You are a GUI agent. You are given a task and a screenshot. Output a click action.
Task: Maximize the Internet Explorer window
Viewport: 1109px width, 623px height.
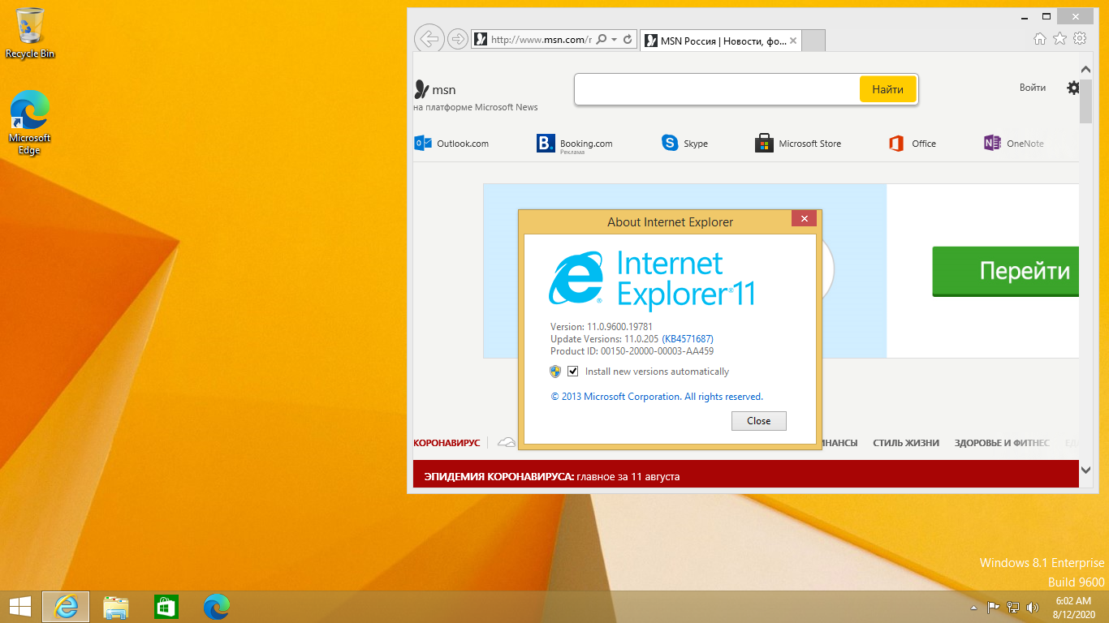(1047, 16)
